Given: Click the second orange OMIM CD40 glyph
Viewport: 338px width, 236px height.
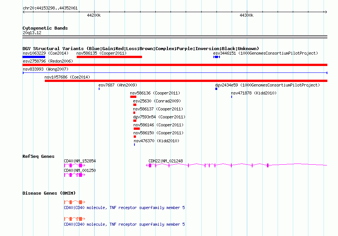Looking at the screenshot, I should pos(74,219).
